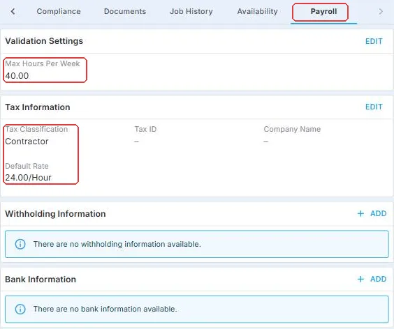Open the Job History tab

click(x=191, y=11)
